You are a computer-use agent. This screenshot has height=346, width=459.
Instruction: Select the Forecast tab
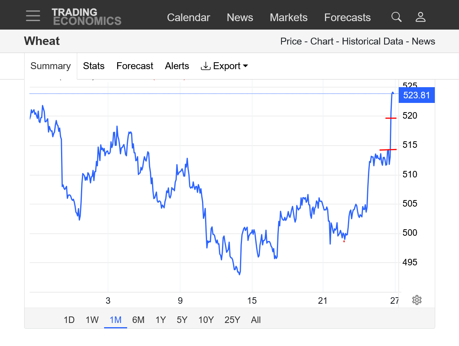(135, 66)
